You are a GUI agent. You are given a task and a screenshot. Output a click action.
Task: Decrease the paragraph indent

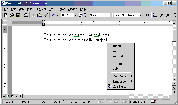point(161,15)
